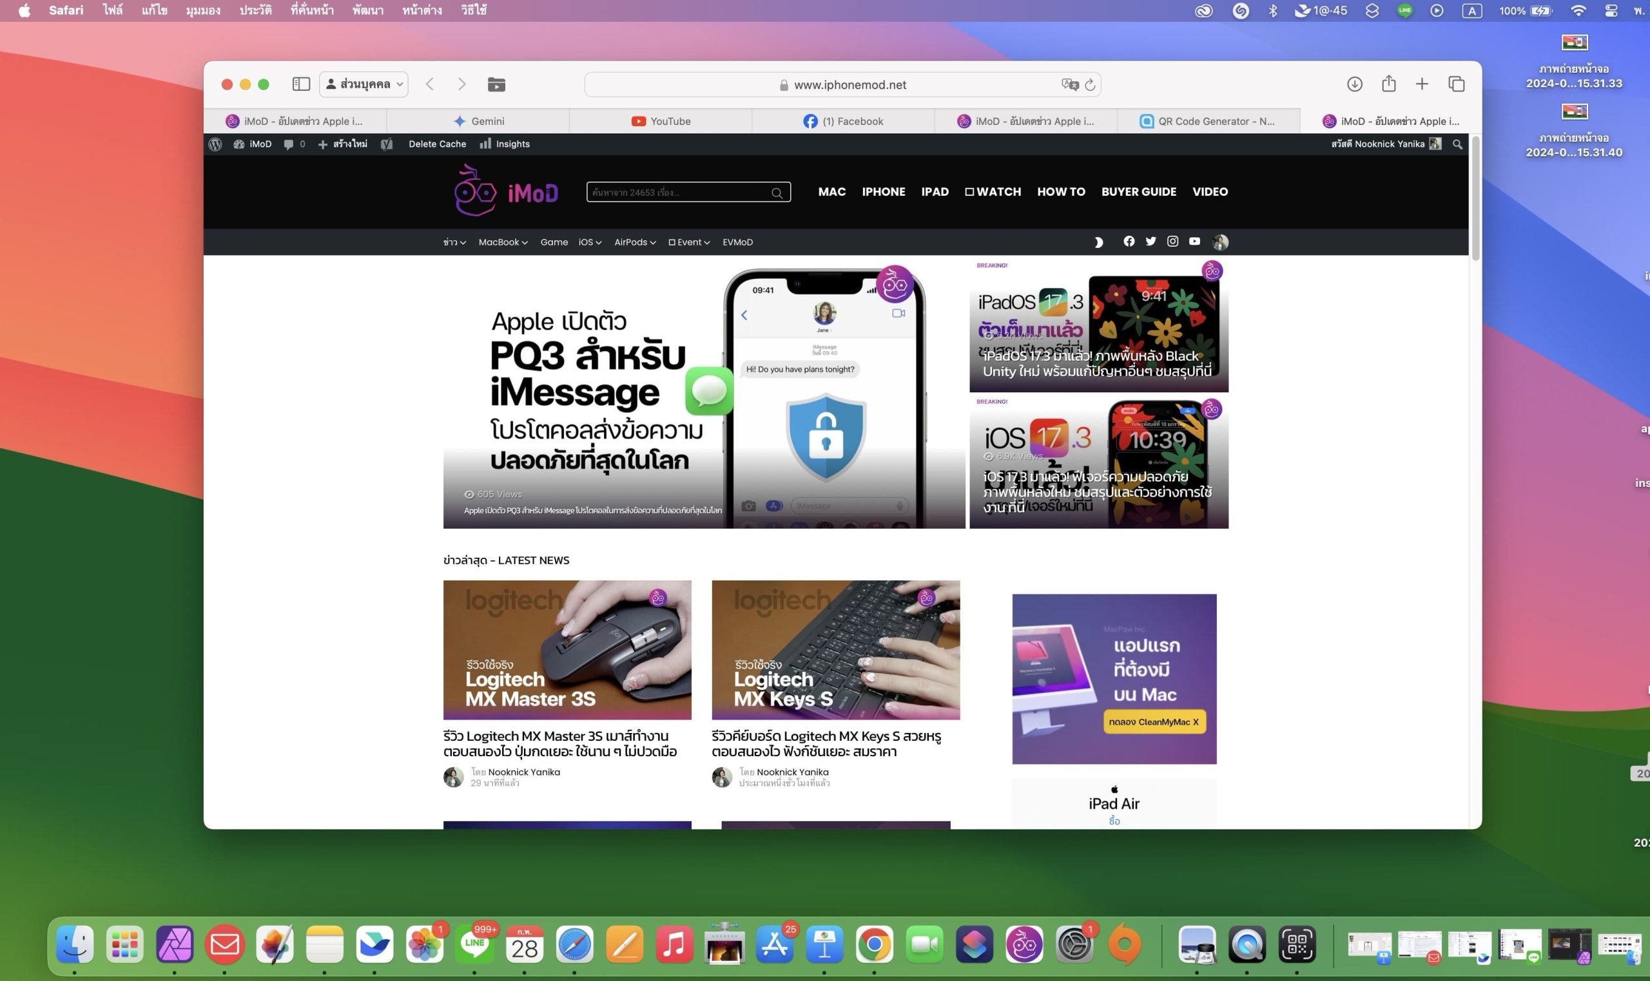Expand the MacBook submenu
The height and width of the screenshot is (981, 1650).
pyautogui.click(x=503, y=242)
